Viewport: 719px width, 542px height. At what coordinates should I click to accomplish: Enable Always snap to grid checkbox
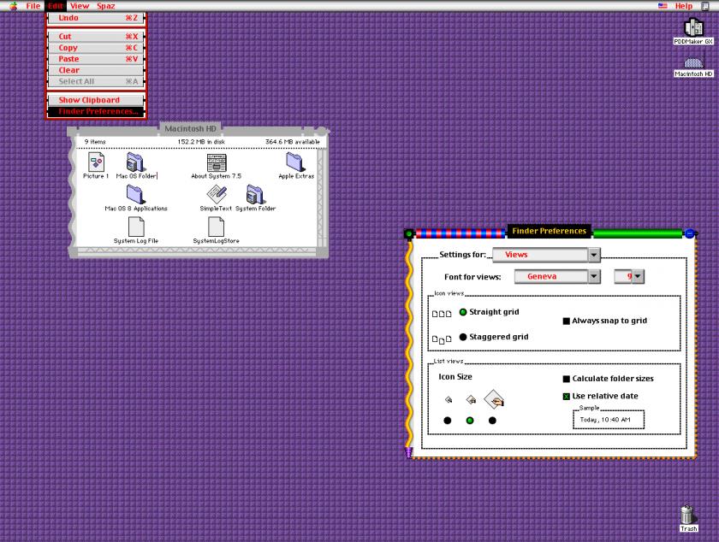click(x=567, y=321)
